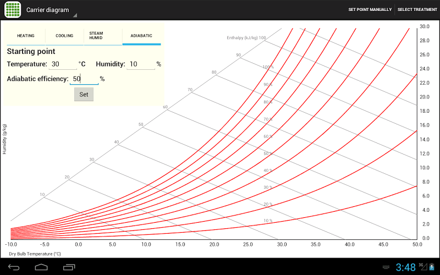
Task: Click the 30.0 value on humidity axis
Action: point(424,26)
